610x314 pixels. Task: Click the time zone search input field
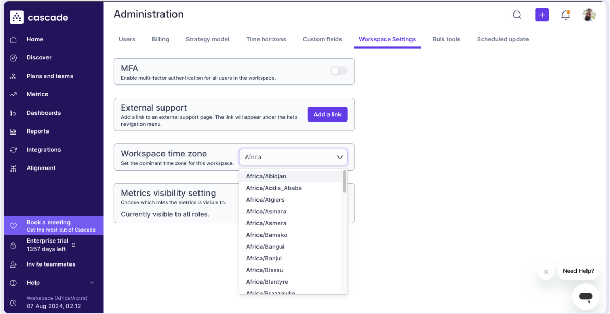click(287, 157)
